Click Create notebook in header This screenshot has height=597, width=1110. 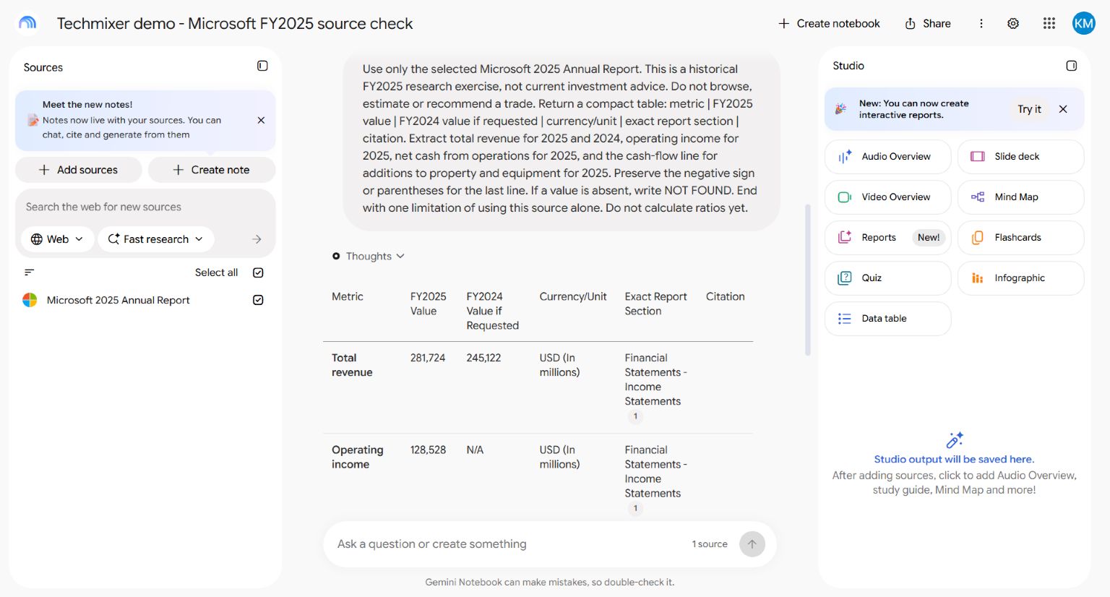point(829,23)
